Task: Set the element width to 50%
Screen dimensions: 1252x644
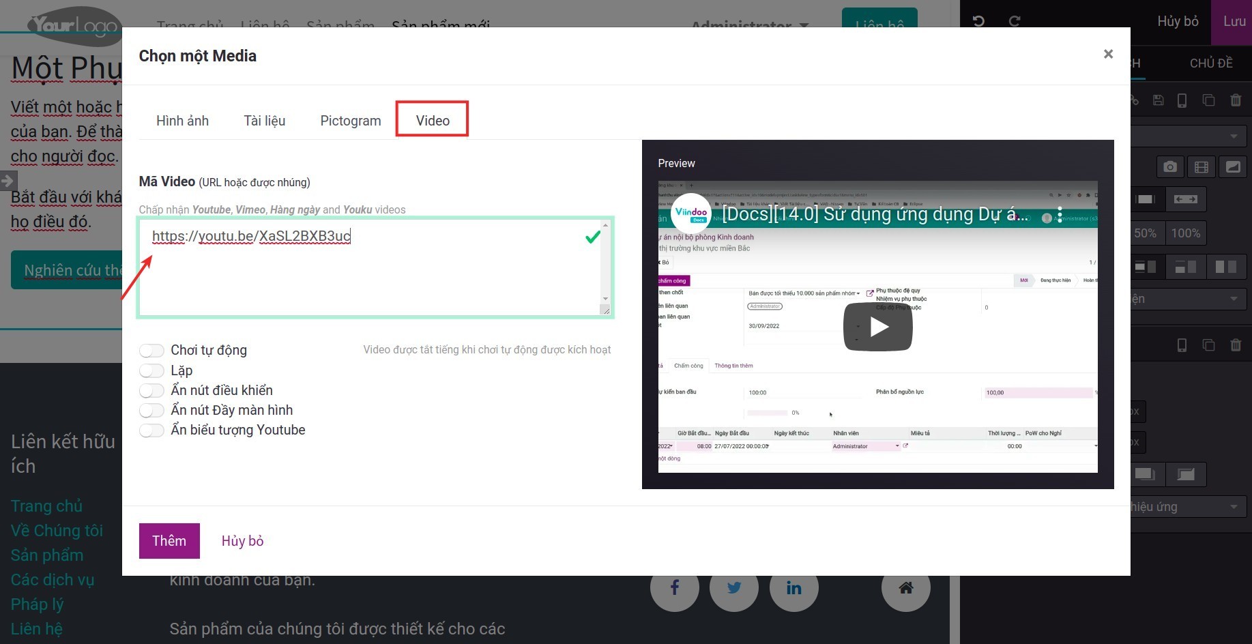Action: [x=1146, y=233]
